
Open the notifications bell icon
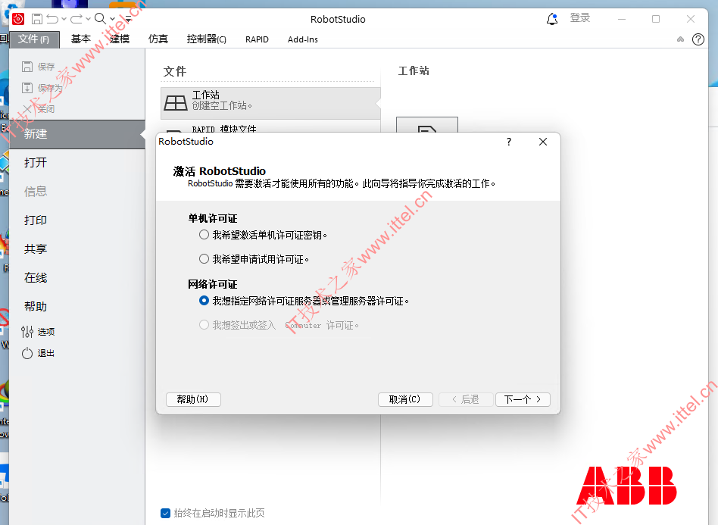pos(552,19)
